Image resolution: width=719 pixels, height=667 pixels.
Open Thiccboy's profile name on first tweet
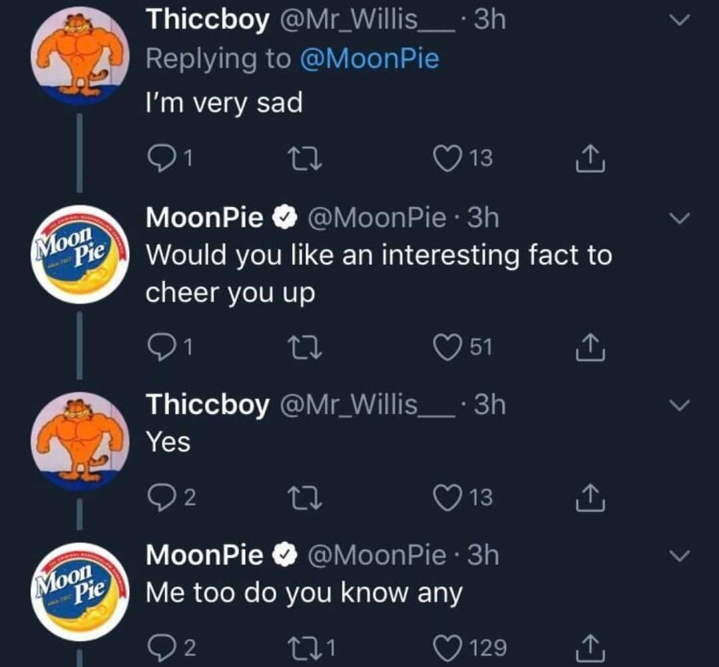pos(208,20)
